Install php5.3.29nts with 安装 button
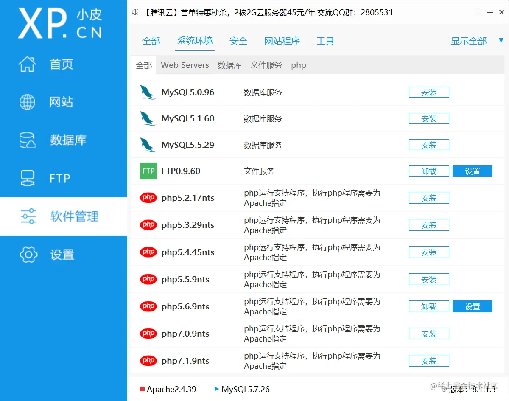Screen dimensions: 509x401 (429, 225)
